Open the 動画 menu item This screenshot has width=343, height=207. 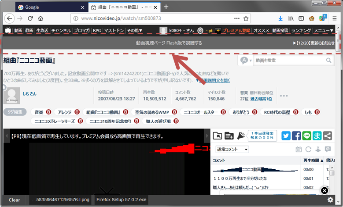[x=18, y=31]
